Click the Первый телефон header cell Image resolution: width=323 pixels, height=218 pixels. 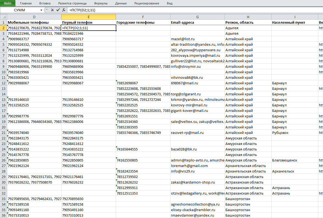point(89,22)
